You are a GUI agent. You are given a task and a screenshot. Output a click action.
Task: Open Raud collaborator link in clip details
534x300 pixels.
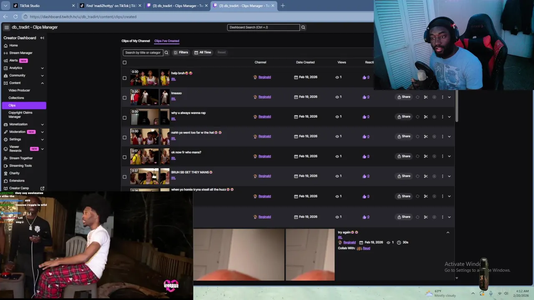(366, 248)
